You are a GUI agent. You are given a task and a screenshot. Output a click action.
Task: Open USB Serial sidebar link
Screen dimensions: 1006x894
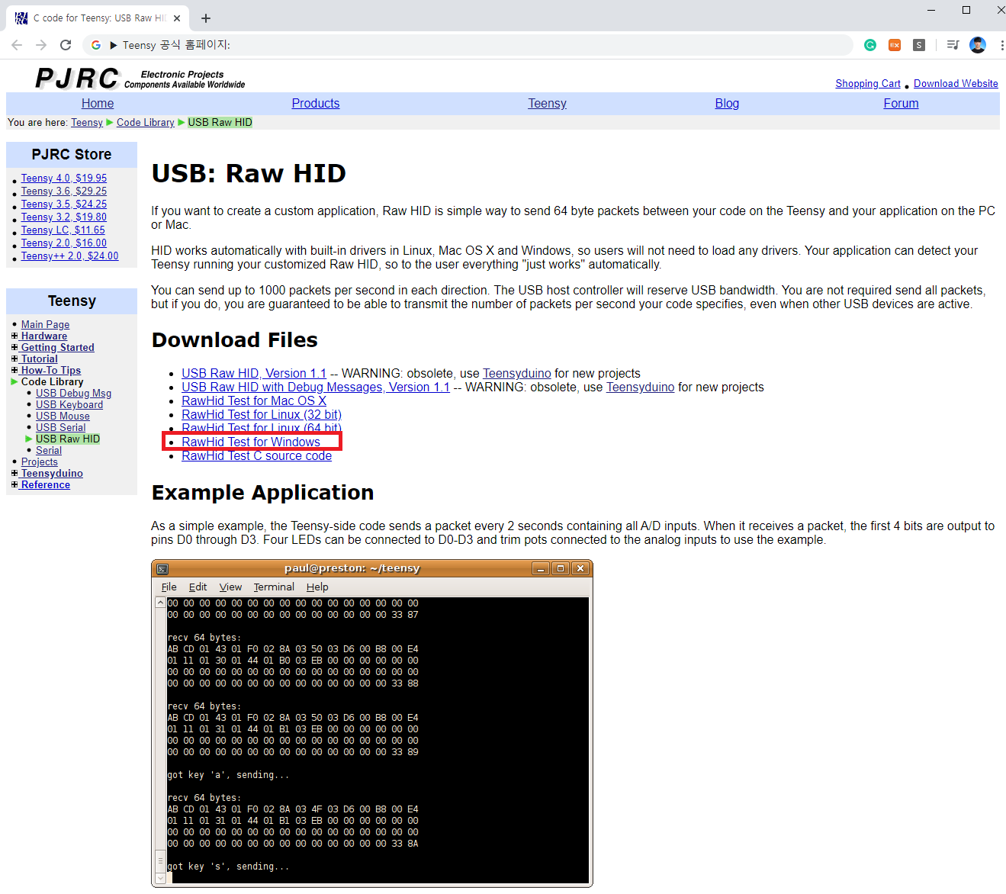pos(61,427)
